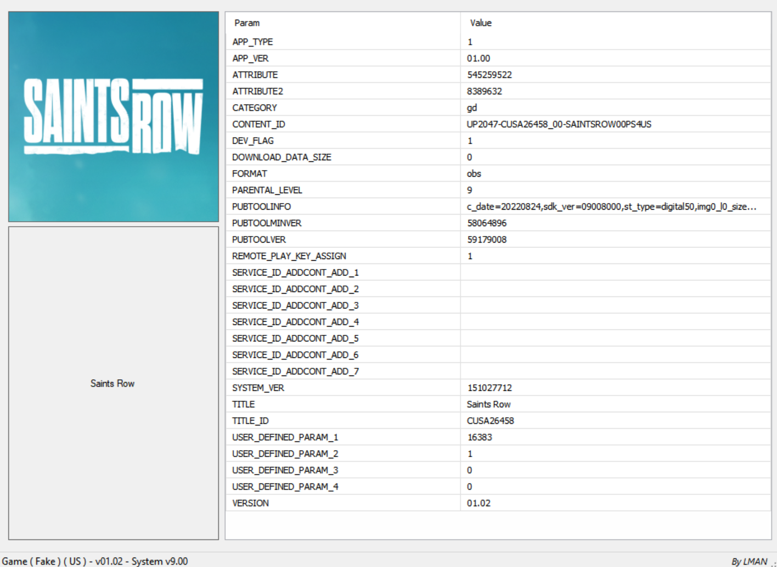Image resolution: width=777 pixels, height=567 pixels.
Task: Click the APP_VER value 01.00
Action: (478, 58)
